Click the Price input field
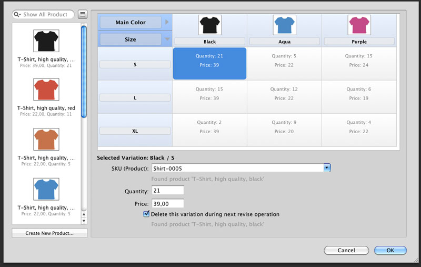This screenshot has width=421, height=267. [x=168, y=204]
